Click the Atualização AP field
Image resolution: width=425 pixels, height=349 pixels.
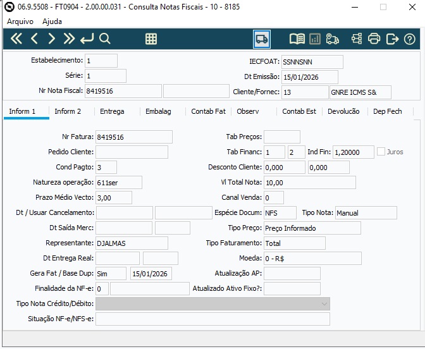pos(292,274)
